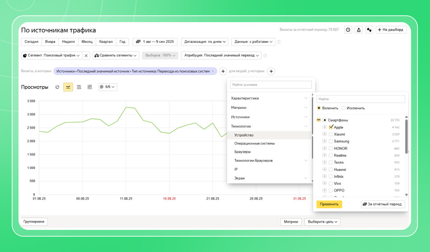Expand the Apple brand row
The image size is (430, 252).
pos(324,127)
